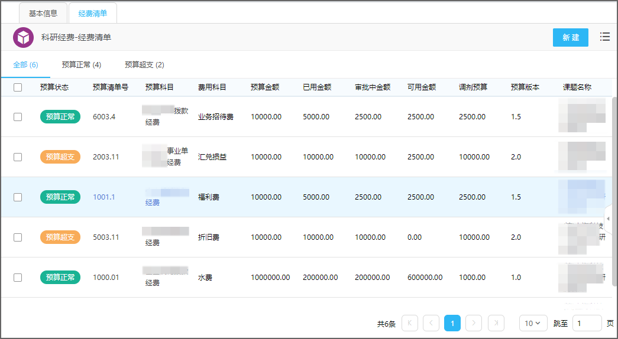This screenshot has height=339, width=618.
Task: Focus the 跳至 page number input field
Action: point(587,323)
